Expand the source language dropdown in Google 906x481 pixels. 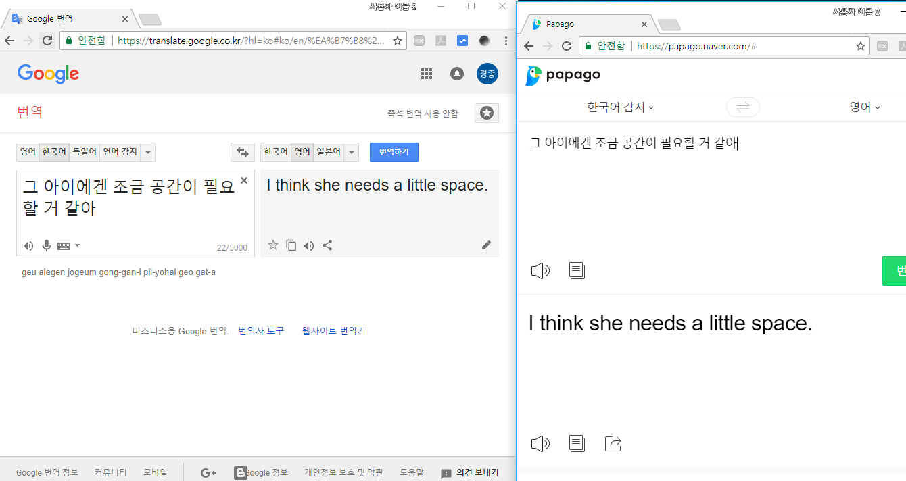coord(148,152)
